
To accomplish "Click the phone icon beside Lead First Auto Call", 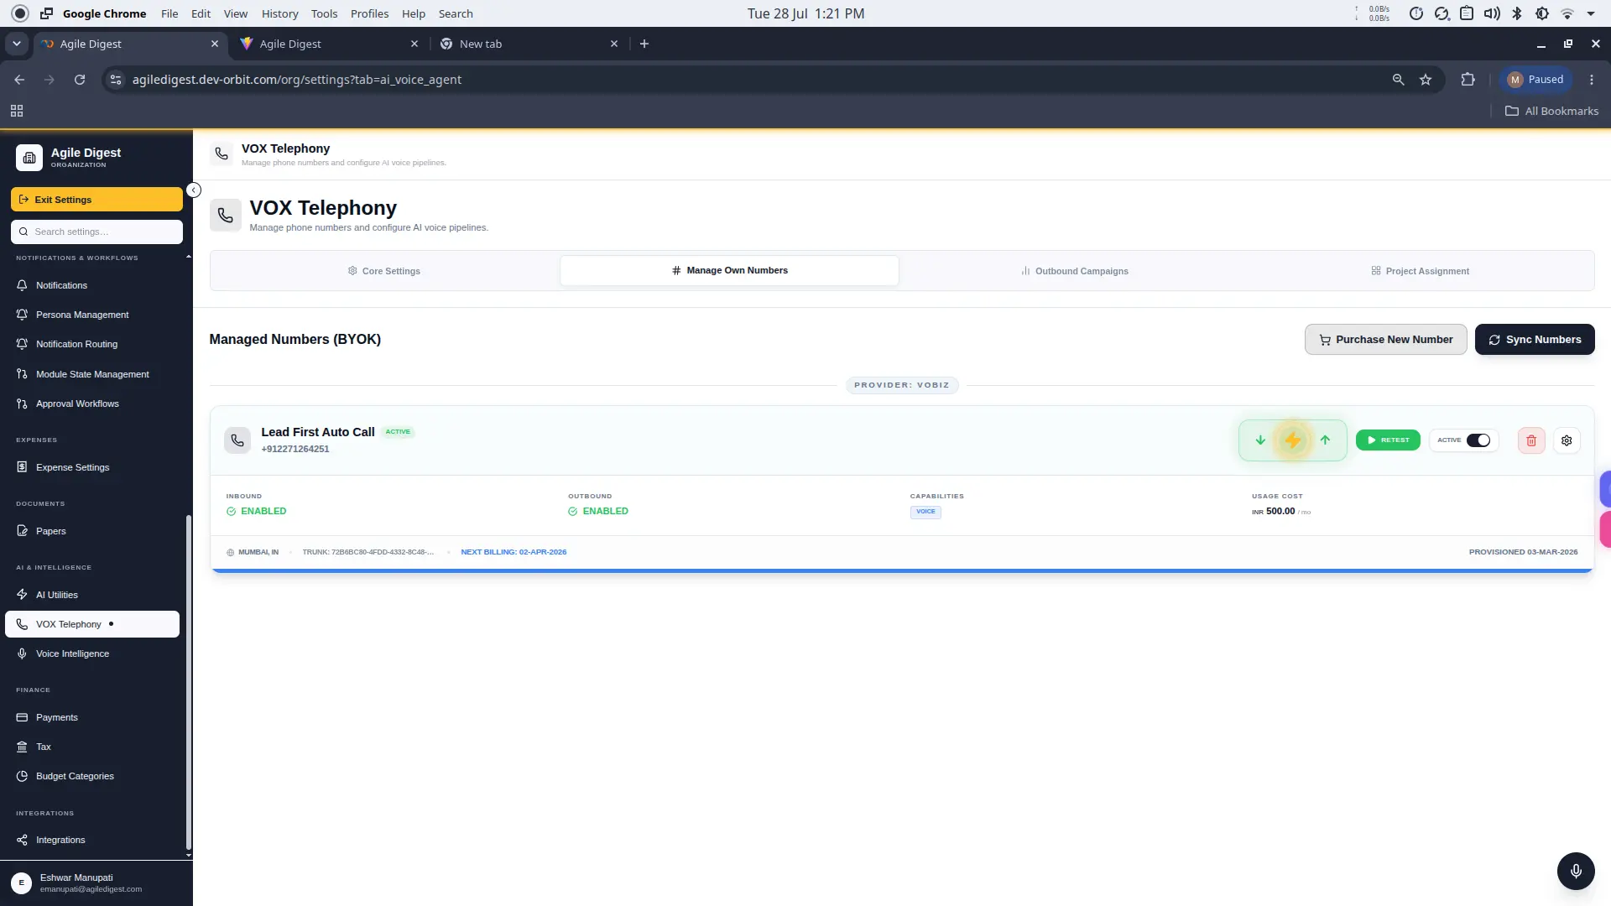I will [x=237, y=440].
